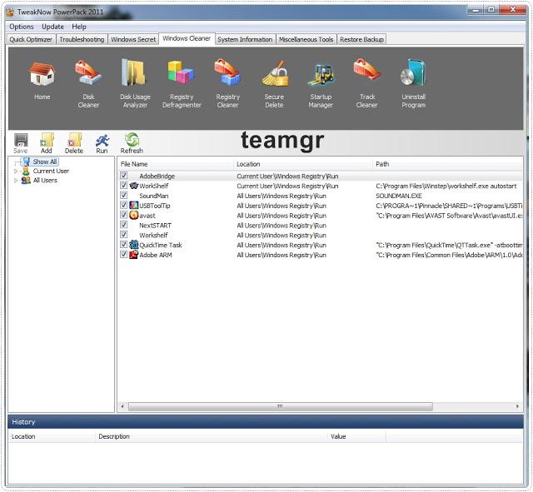
Task: Uncheck the AdobeBridge startup entry
Action: coord(124,176)
